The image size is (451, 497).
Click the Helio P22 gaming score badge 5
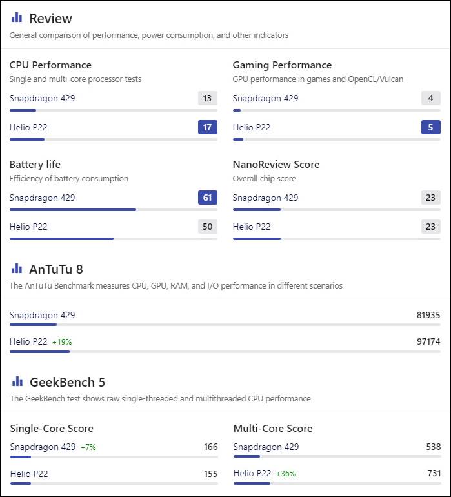pos(431,127)
